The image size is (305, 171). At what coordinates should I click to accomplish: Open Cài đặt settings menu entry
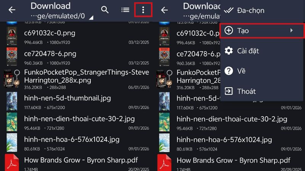pos(262,51)
